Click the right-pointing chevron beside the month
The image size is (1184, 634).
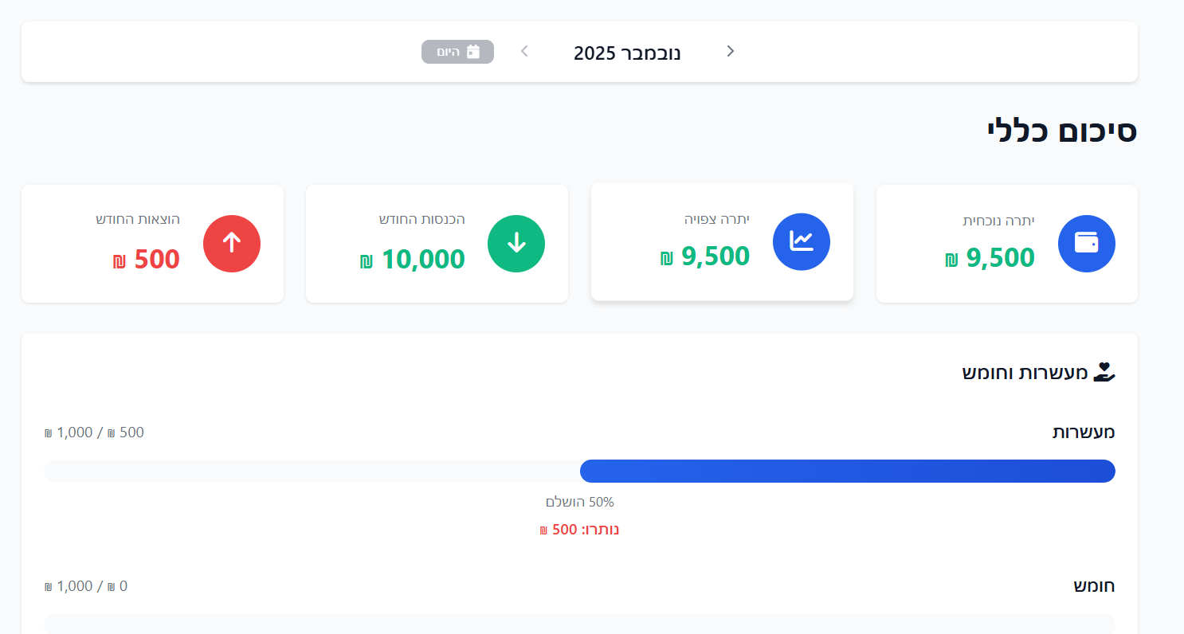pyautogui.click(x=731, y=52)
